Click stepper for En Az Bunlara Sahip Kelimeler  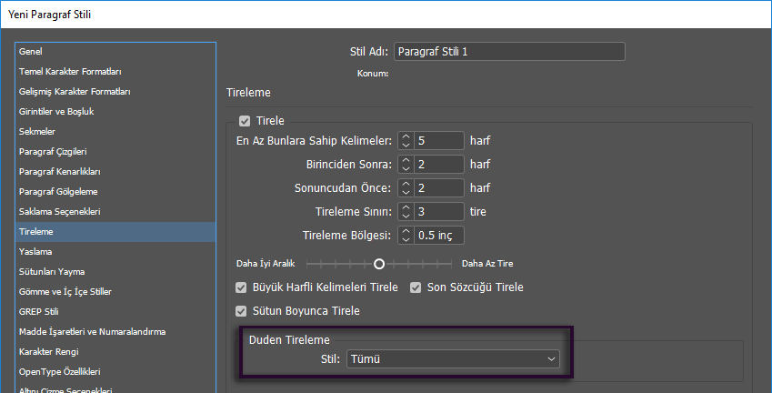point(406,141)
